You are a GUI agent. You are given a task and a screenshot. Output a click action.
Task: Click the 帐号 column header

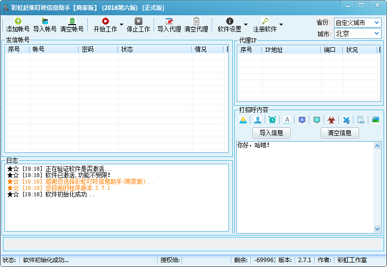[54, 50]
